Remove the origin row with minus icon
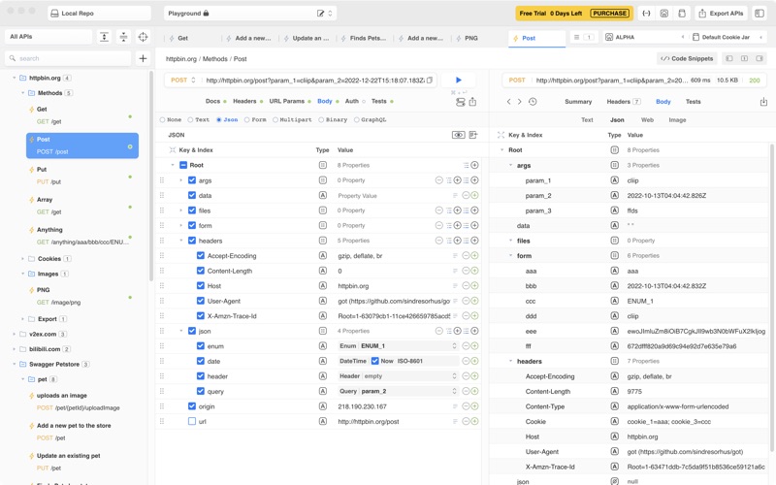Viewport: 776px width, 485px height. pyautogui.click(x=466, y=406)
